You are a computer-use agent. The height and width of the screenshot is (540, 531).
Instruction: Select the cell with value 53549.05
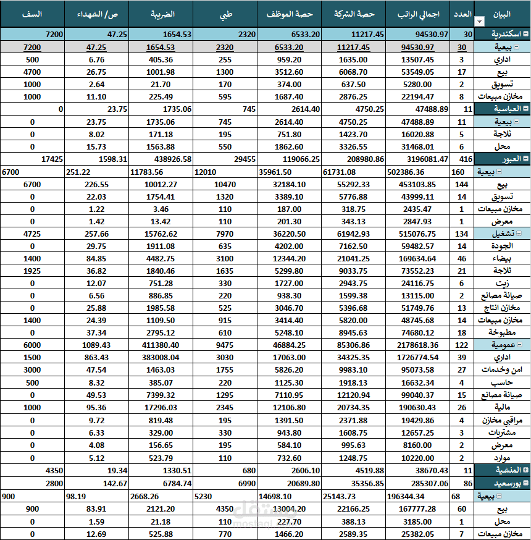[x=418, y=72]
